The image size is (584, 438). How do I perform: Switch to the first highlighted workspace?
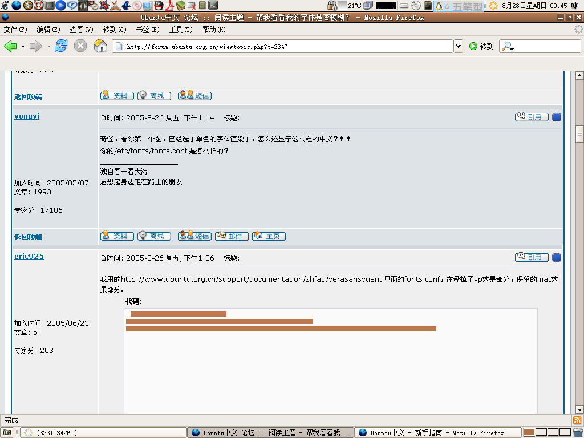pyautogui.click(x=529, y=432)
